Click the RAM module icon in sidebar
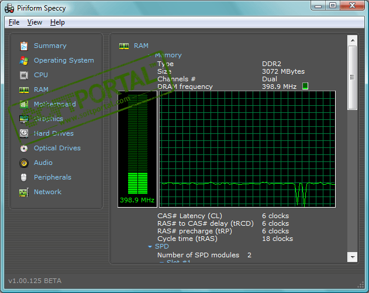 point(24,90)
